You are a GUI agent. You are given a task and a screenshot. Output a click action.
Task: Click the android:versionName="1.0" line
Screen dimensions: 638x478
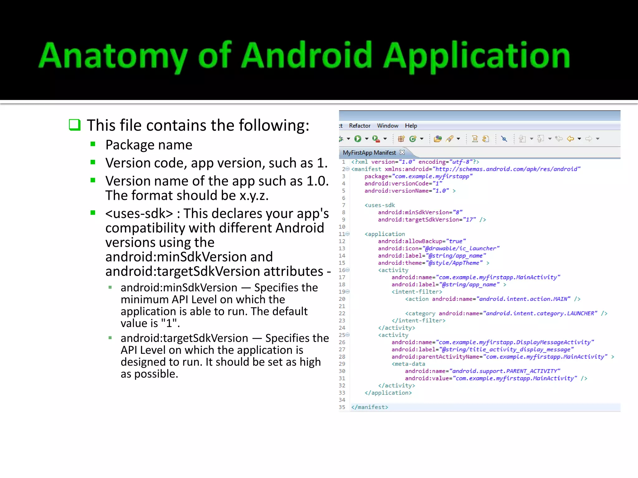pos(410,191)
